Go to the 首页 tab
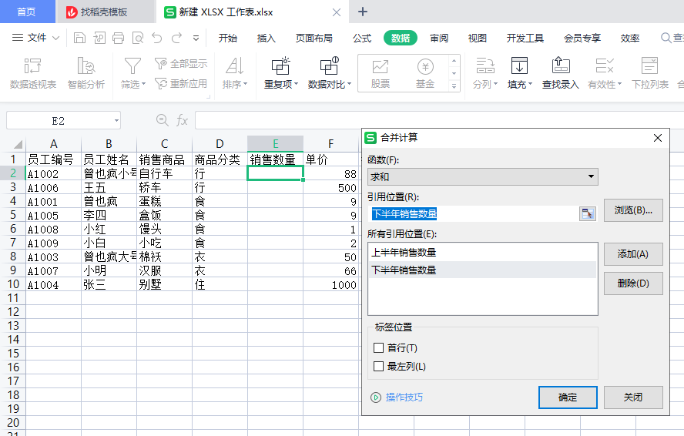Image resolution: width=684 pixels, height=436 pixels. coord(27,12)
